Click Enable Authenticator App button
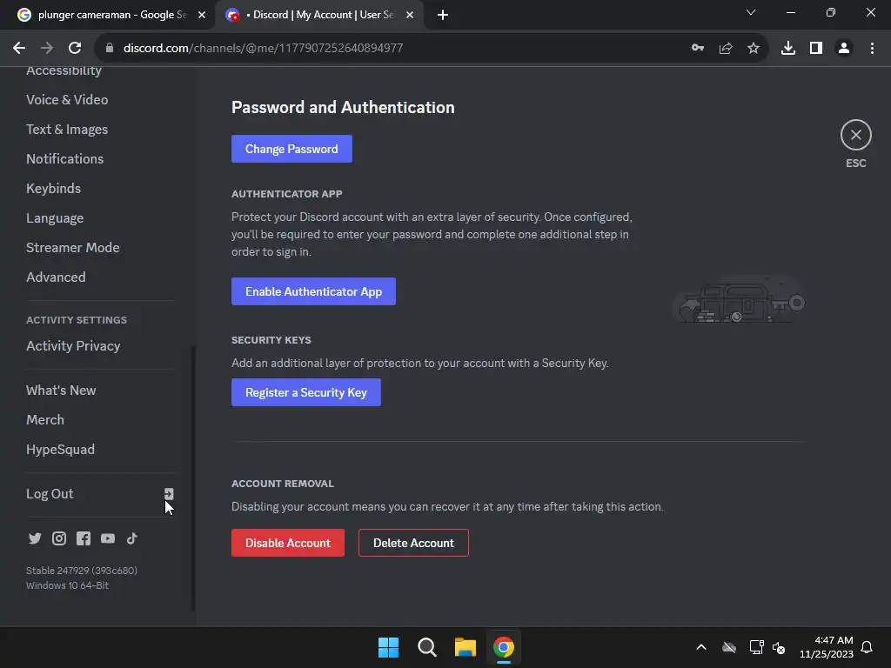 click(313, 291)
